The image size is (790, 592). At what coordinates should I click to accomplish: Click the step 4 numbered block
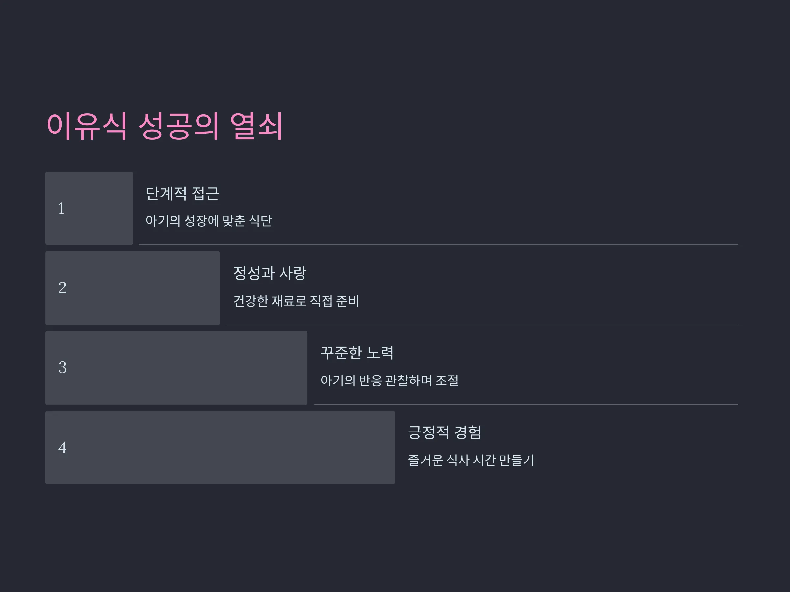(x=220, y=448)
